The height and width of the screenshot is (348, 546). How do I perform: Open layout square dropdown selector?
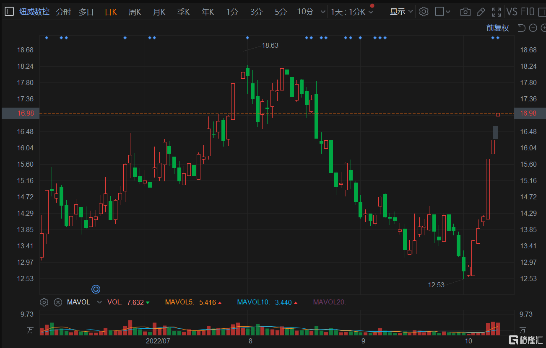click(442, 12)
